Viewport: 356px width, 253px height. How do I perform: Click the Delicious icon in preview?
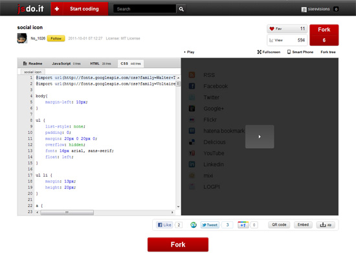192,142
